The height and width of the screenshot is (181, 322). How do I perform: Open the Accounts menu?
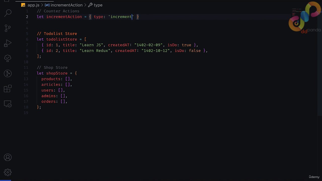click(8, 157)
